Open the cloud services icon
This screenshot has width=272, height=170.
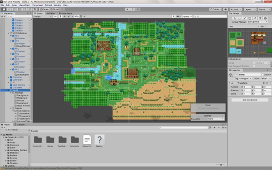[x=225, y=9]
